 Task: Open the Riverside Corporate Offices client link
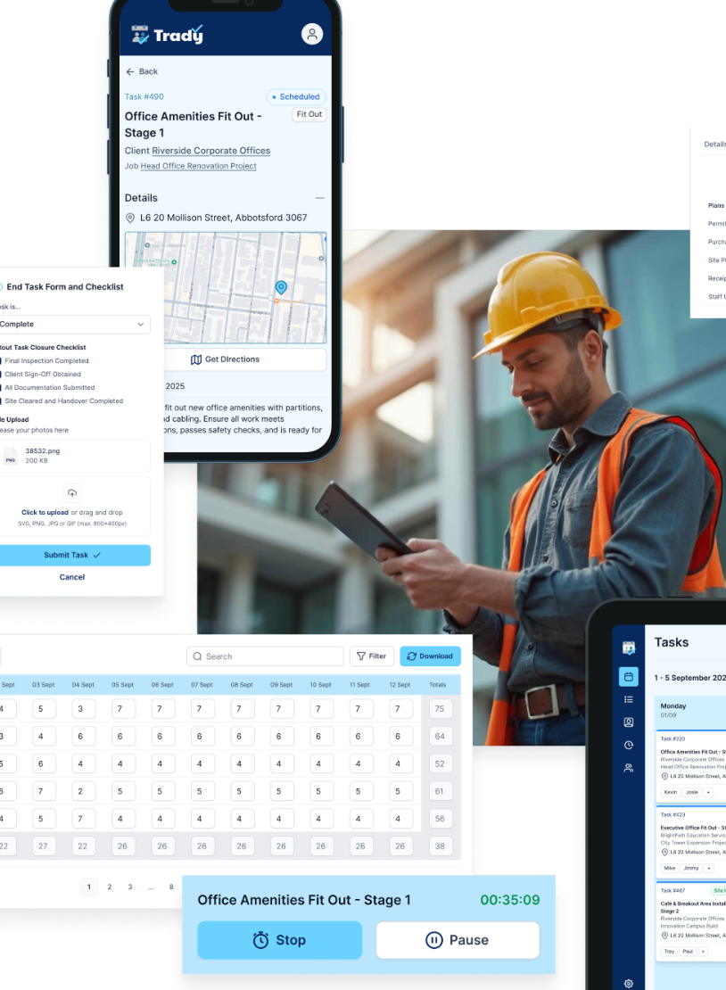(210, 151)
